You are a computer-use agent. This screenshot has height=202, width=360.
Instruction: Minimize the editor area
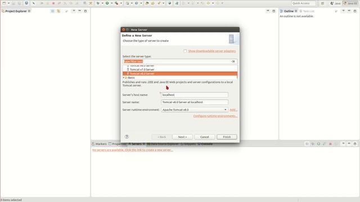(268, 11)
